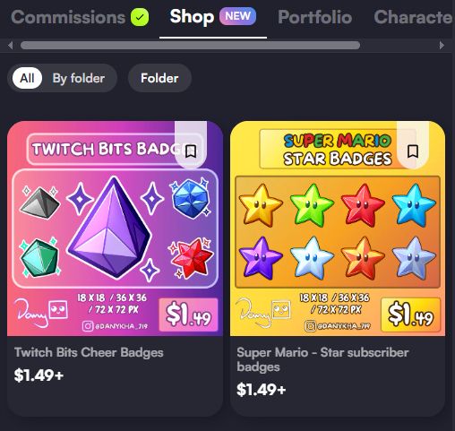The width and height of the screenshot is (455, 431).
Task: Open Super Mario - Star subscriber badges link
Action: tap(322, 359)
